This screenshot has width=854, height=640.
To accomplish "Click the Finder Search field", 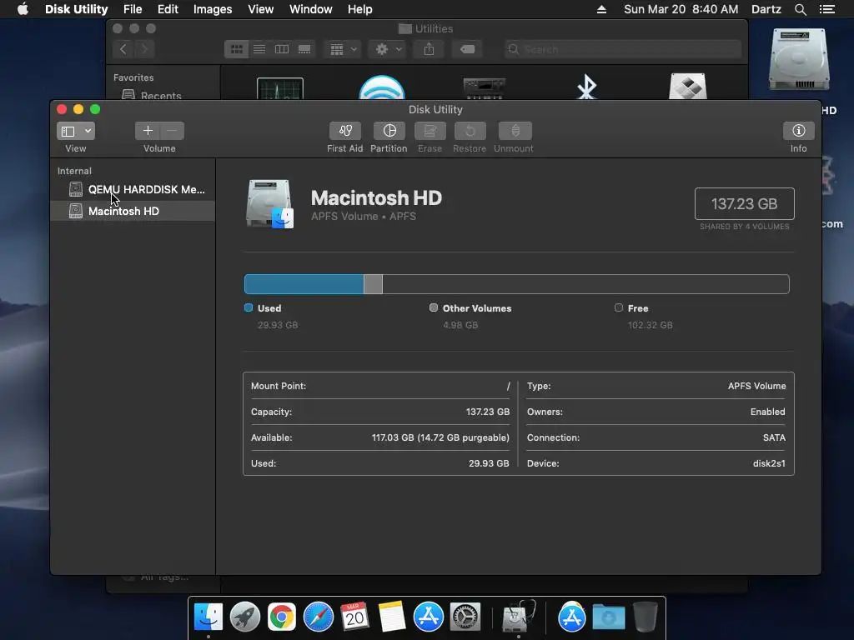I will (622, 49).
